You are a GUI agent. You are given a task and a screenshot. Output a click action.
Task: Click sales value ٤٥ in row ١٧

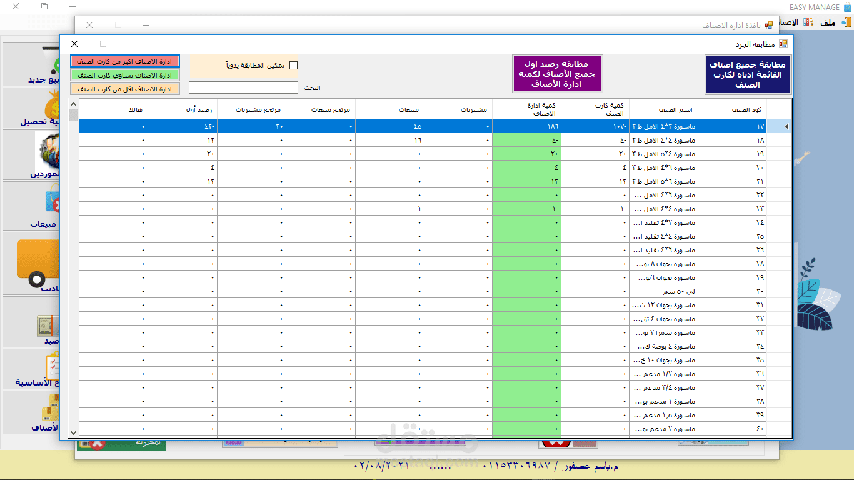tap(389, 126)
